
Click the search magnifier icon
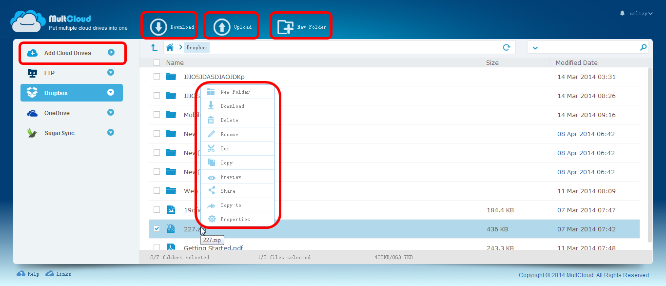(x=644, y=47)
